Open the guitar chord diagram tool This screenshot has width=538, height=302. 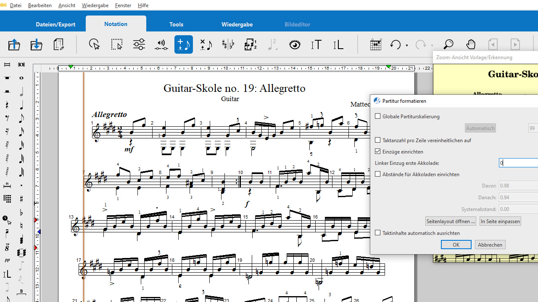point(375,44)
